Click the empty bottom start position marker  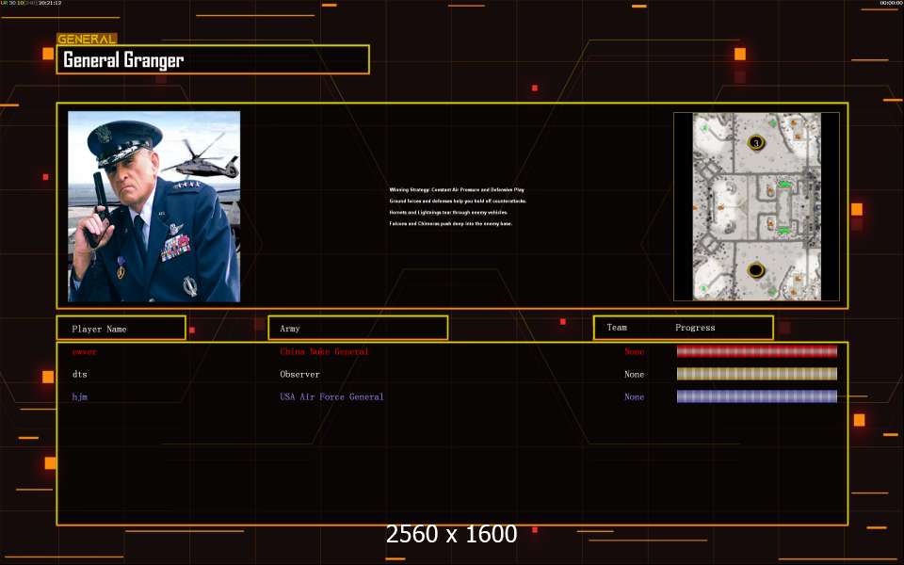pyautogui.click(x=755, y=271)
